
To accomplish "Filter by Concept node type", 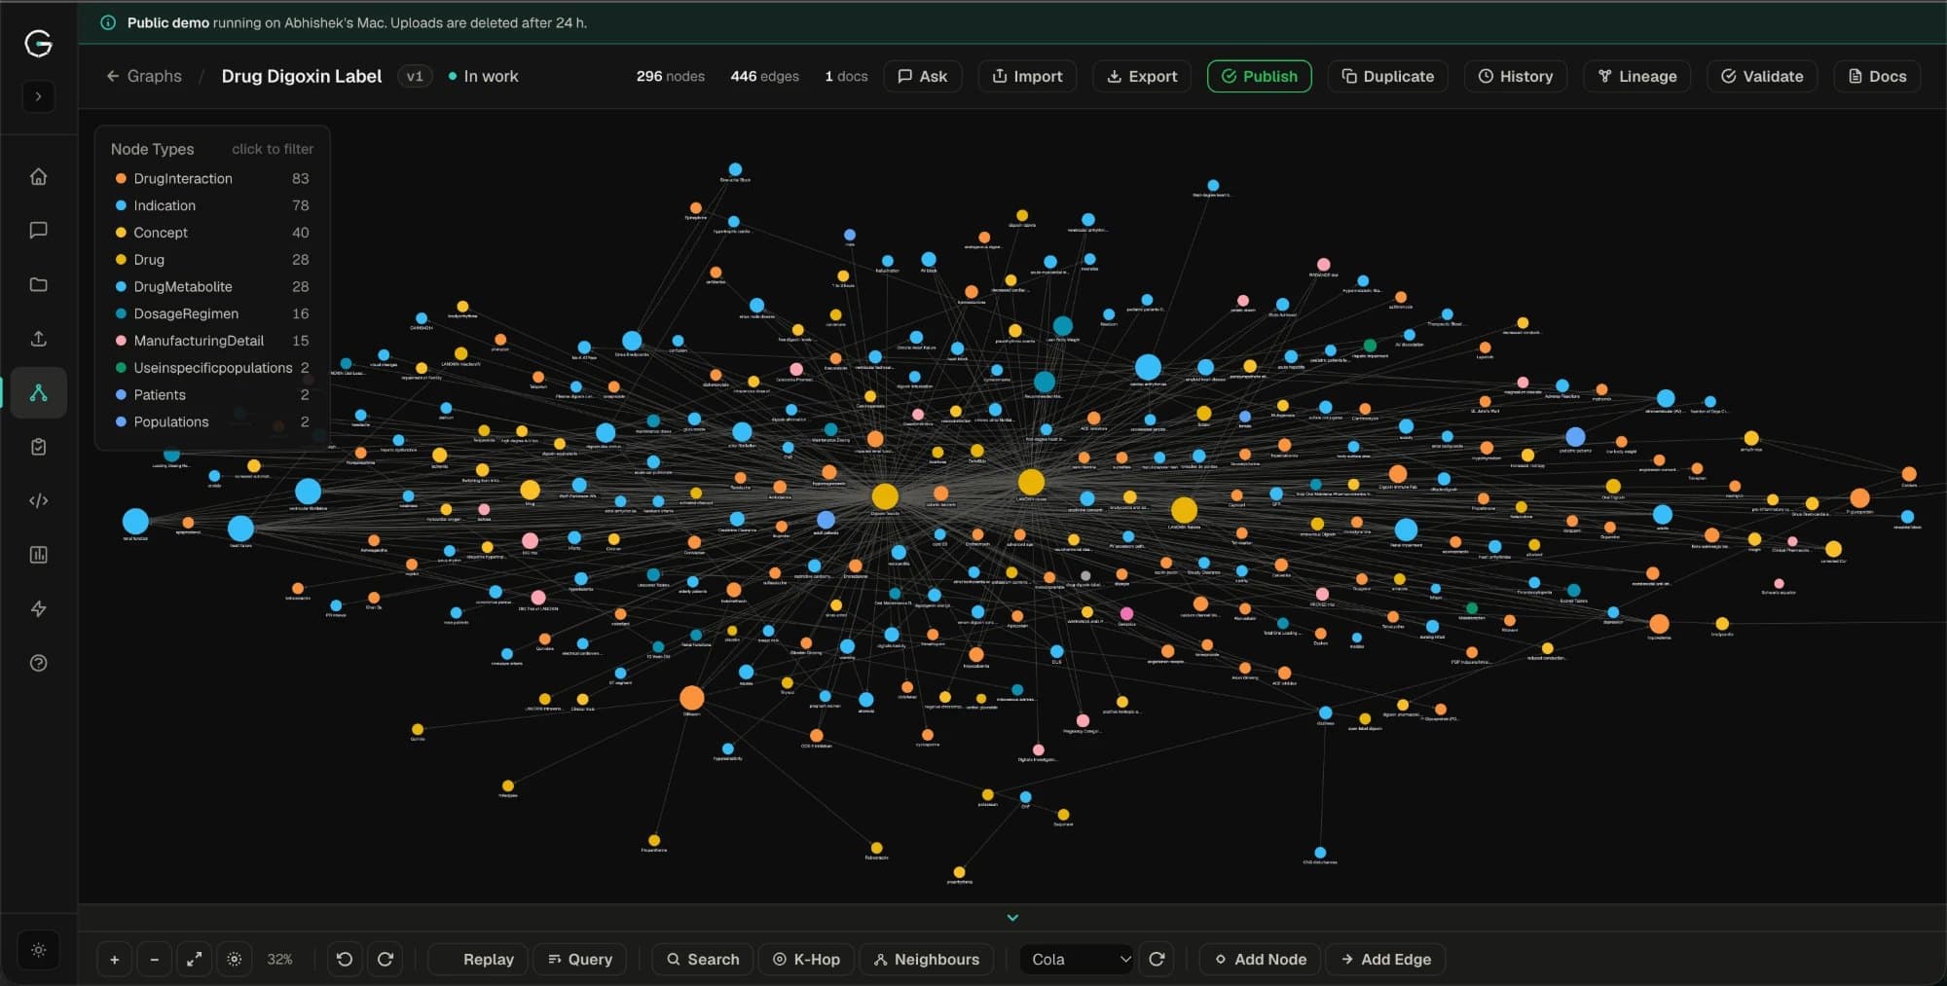I will click(x=212, y=233).
